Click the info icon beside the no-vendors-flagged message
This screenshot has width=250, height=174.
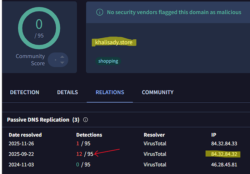point(100,12)
